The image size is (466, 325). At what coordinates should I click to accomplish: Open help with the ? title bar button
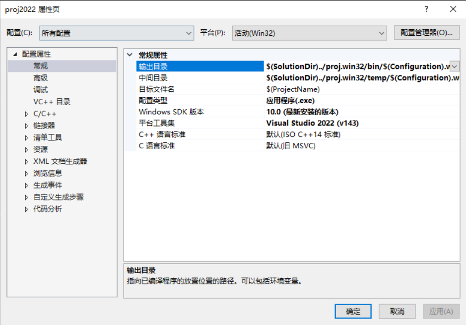[426, 9]
